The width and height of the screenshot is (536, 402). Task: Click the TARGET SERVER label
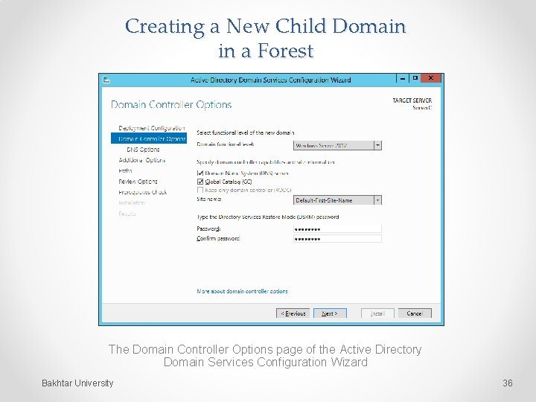tap(412, 100)
